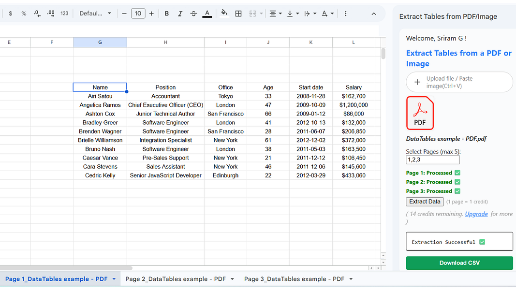The image size is (516, 290).
Task: Open text wrapping options
Action: pyautogui.click(x=307, y=14)
